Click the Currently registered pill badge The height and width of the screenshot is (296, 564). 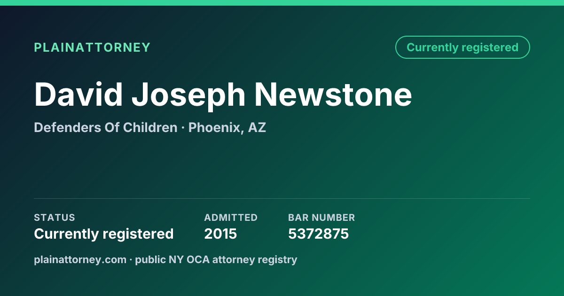[462, 47]
